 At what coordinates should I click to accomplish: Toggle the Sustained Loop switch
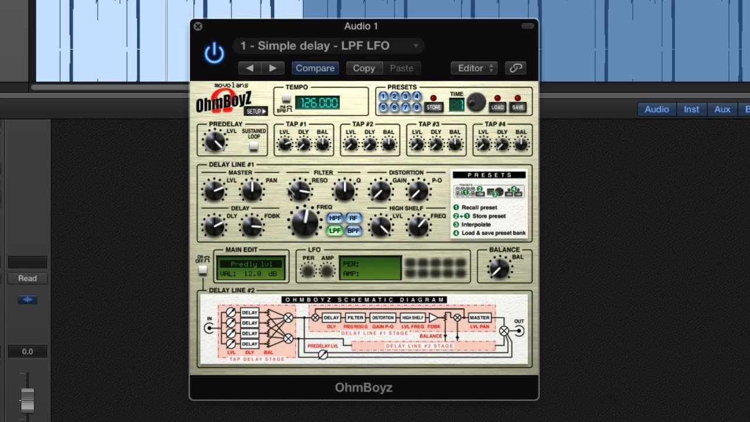point(254,146)
